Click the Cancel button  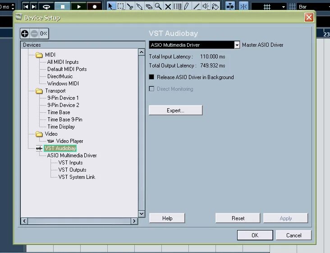[x=293, y=235]
